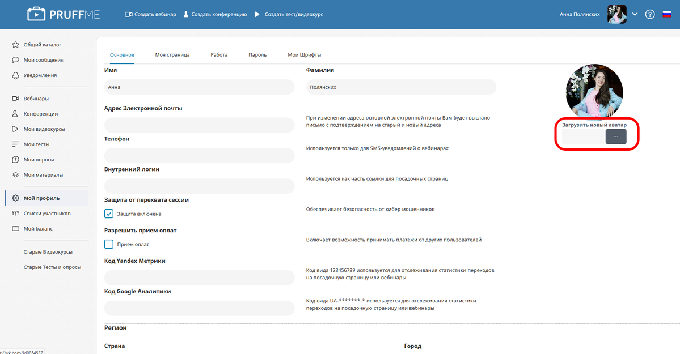Click the Создать вебинар link
680x354 pixels.
pos(155,14)
